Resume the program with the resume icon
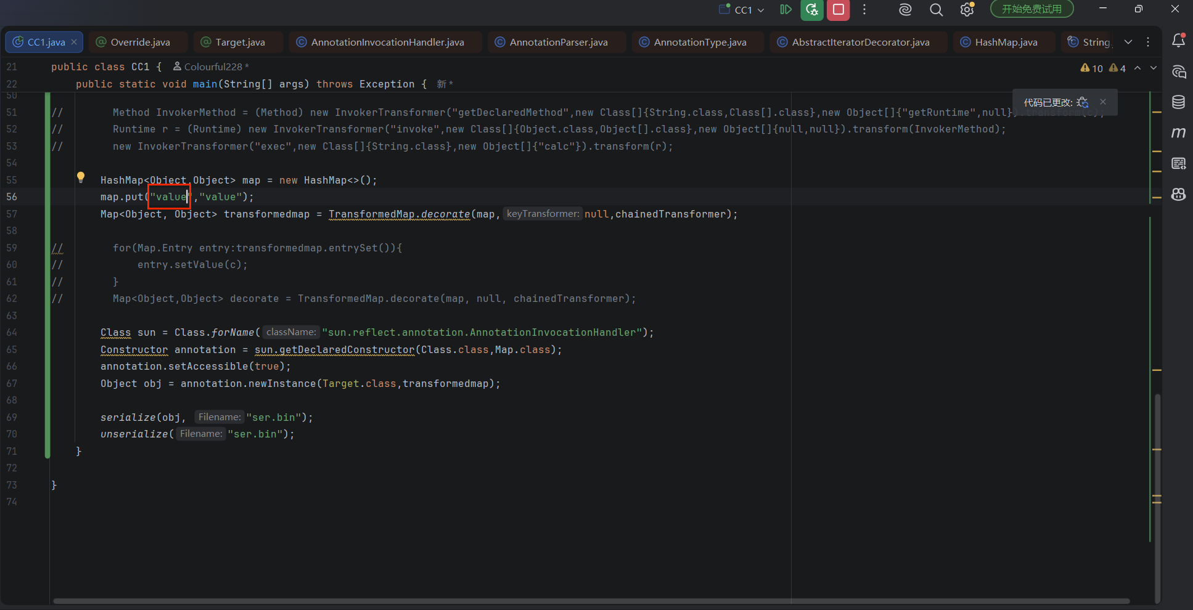Screen dimensions: 1193x610 point(785,9)
